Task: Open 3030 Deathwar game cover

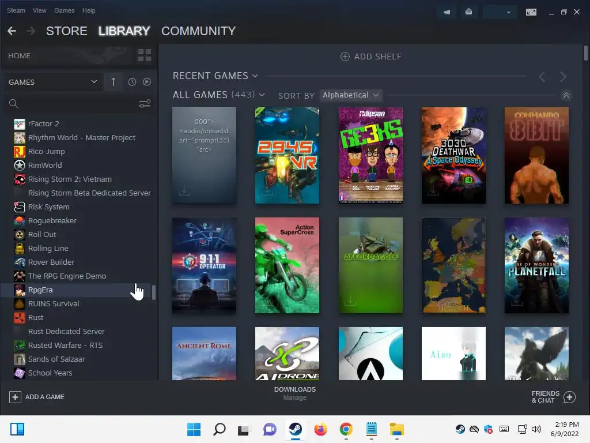Action: [x=453, y=155]
